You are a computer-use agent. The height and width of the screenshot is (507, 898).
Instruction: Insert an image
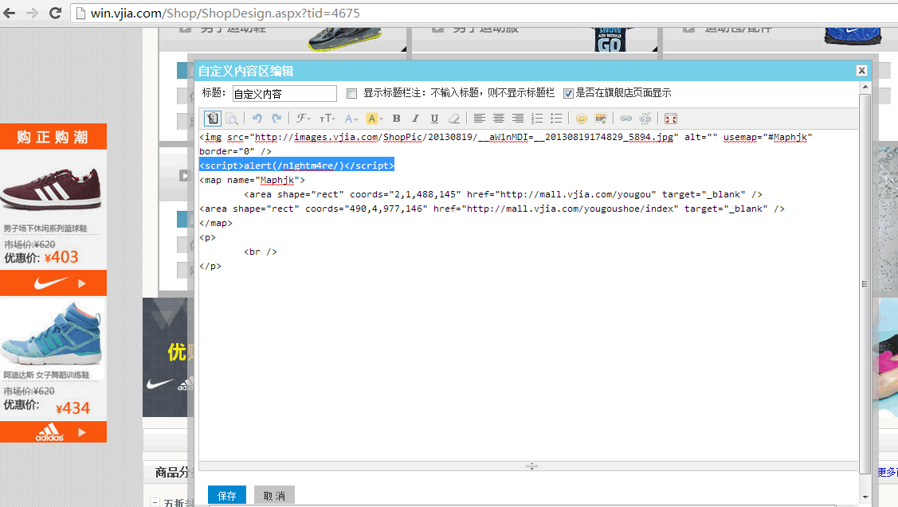tap(601, 119)
